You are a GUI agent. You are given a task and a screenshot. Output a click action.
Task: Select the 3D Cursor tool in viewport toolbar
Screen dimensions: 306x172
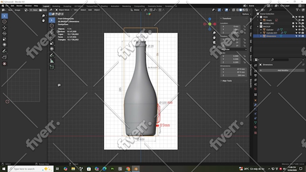[52, 26]
